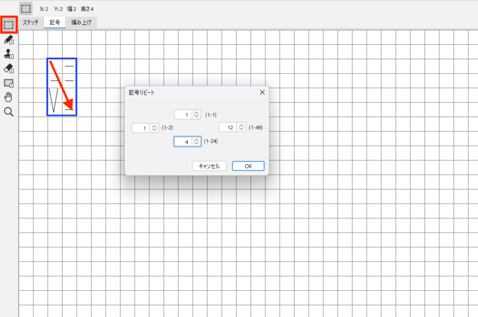This screenshot has width=478, height=317.
Task: Decrease the top repeat value (1-1)
Action: [197, 117]
